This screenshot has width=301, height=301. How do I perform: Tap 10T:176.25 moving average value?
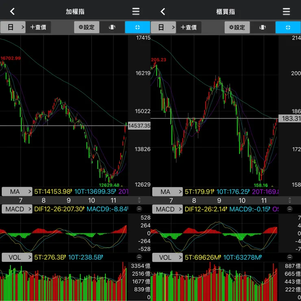pyautogui.click(x=233, y=192)
